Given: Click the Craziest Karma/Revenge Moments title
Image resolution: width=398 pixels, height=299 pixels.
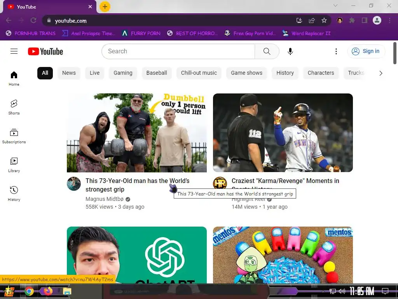Looking at the screenshot, I should [x=285, y=181].
